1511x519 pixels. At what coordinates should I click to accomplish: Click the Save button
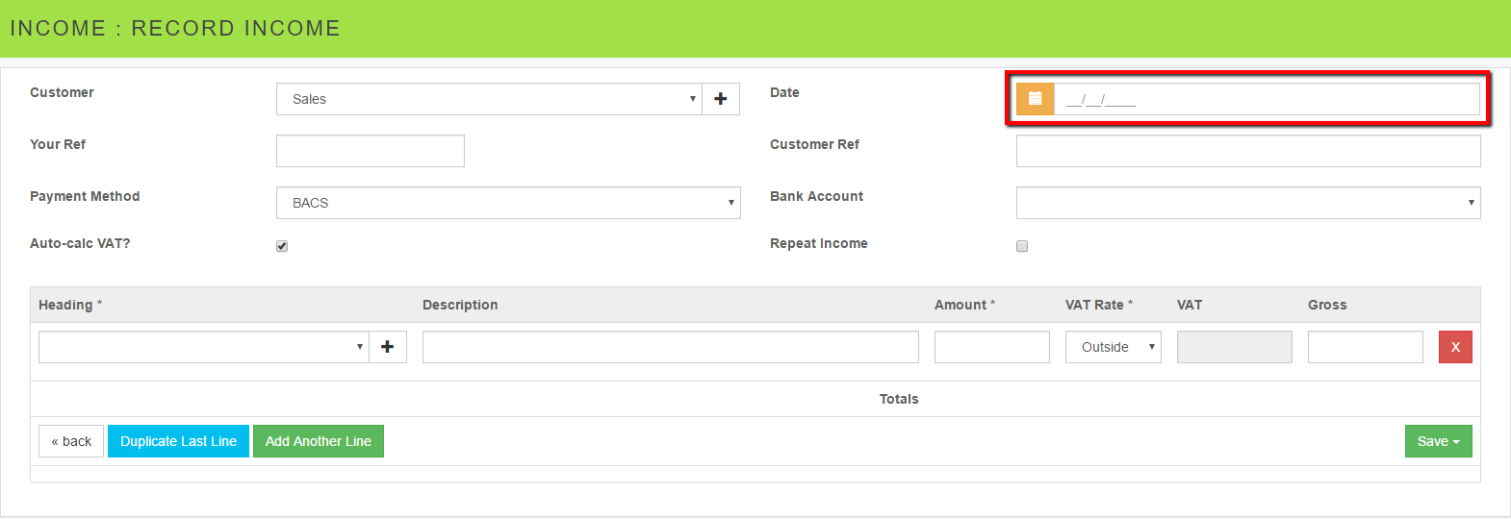(1438, 441)
